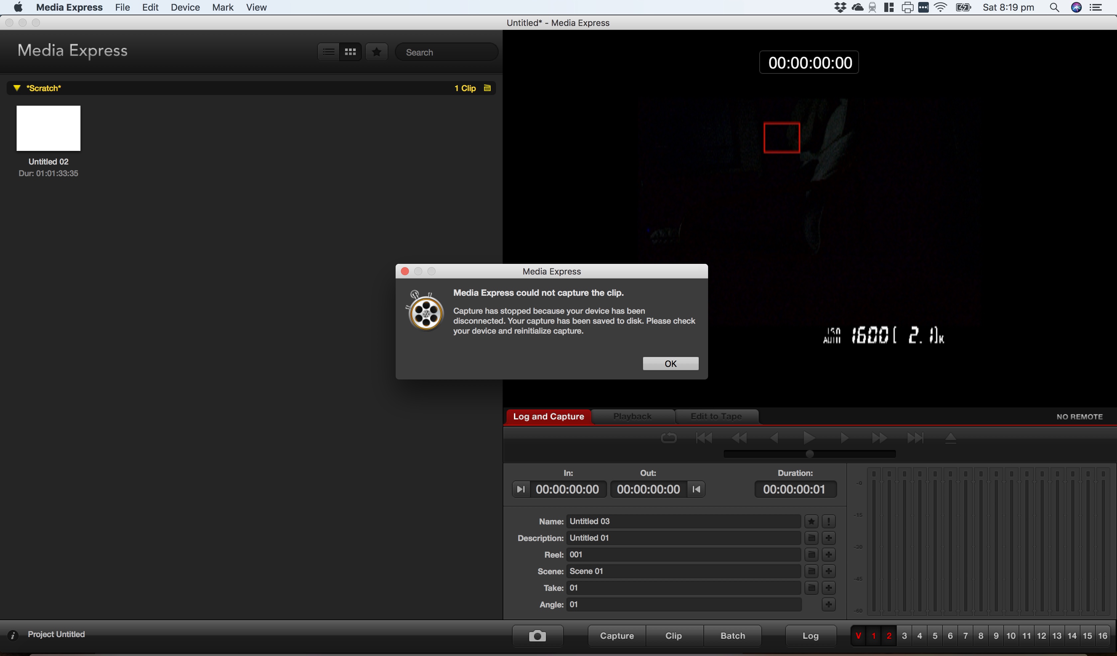Viewport: 1117px width, 656px height.
Task: Click the clapper icon beside Description
Action: tap(811, 538)
